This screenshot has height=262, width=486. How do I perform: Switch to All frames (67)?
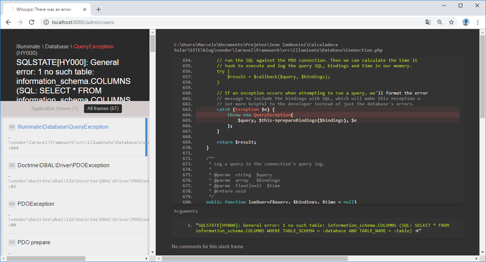[x=103, y=108]
